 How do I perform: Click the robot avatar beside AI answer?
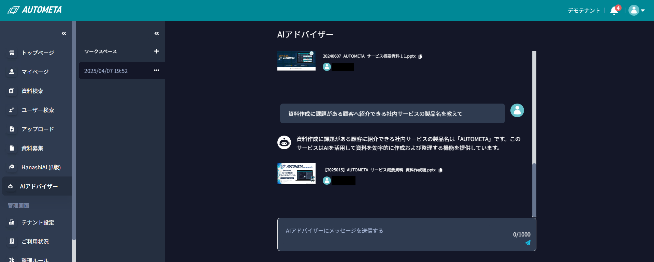point(284,142)
